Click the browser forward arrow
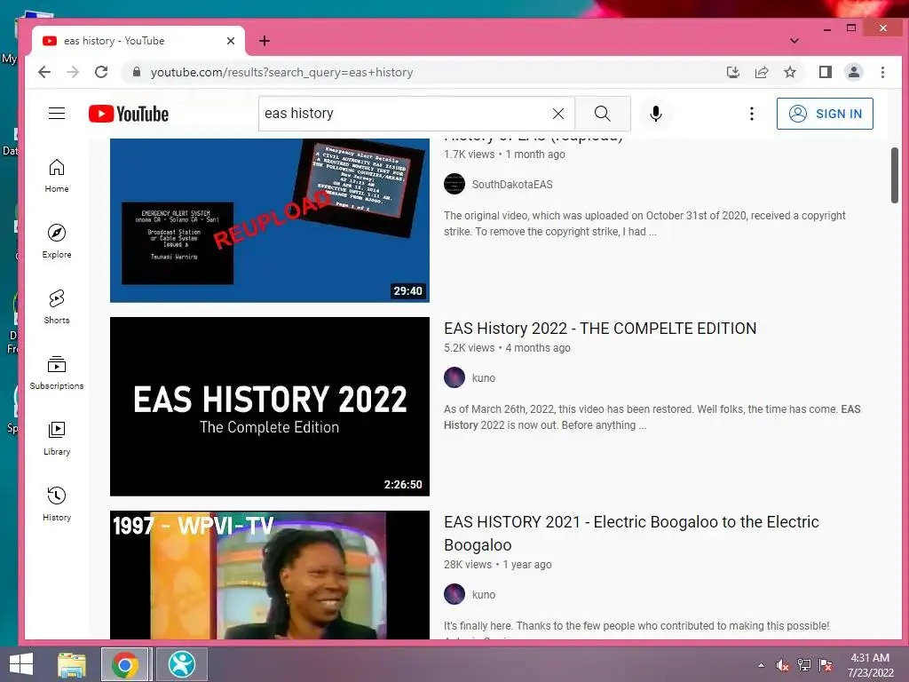The image size is (909, 682). [73, 72]
